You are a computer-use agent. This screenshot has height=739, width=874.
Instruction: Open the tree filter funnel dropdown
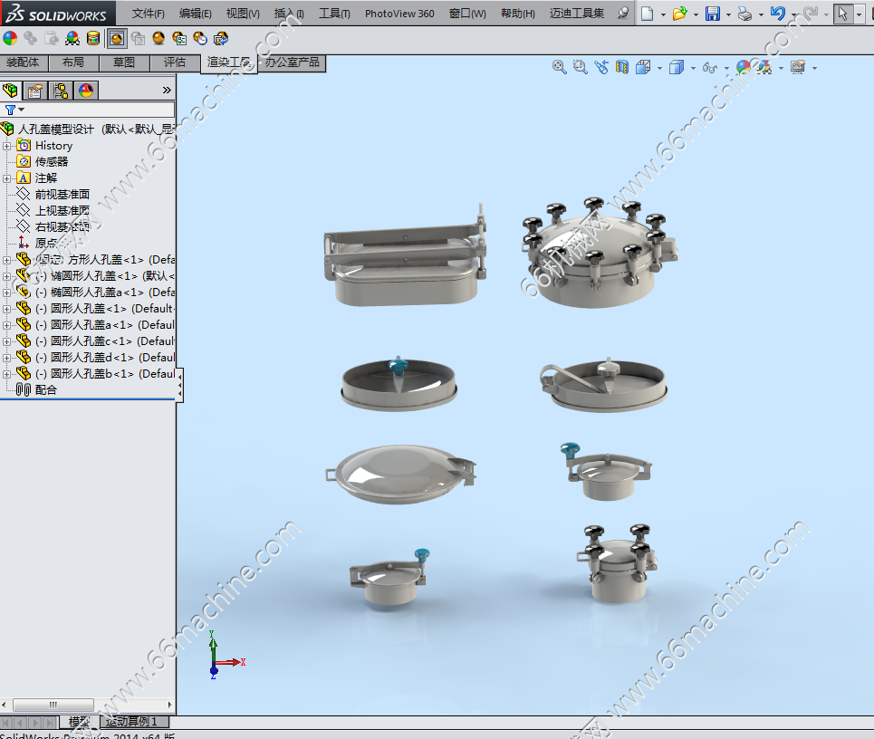click(14, 110)
